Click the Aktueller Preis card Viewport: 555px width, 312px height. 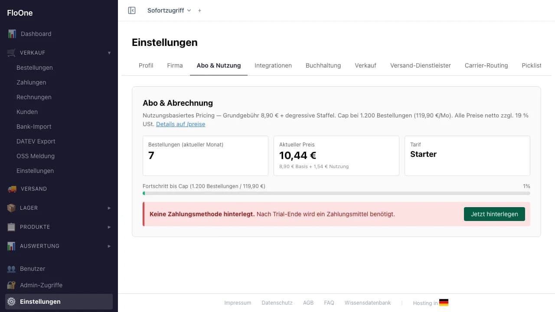click(336, 156)
